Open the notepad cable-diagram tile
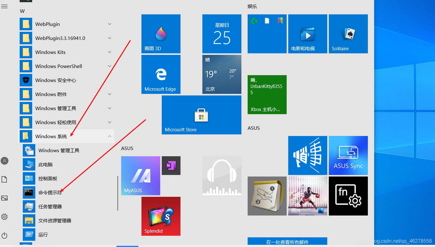 267,196
